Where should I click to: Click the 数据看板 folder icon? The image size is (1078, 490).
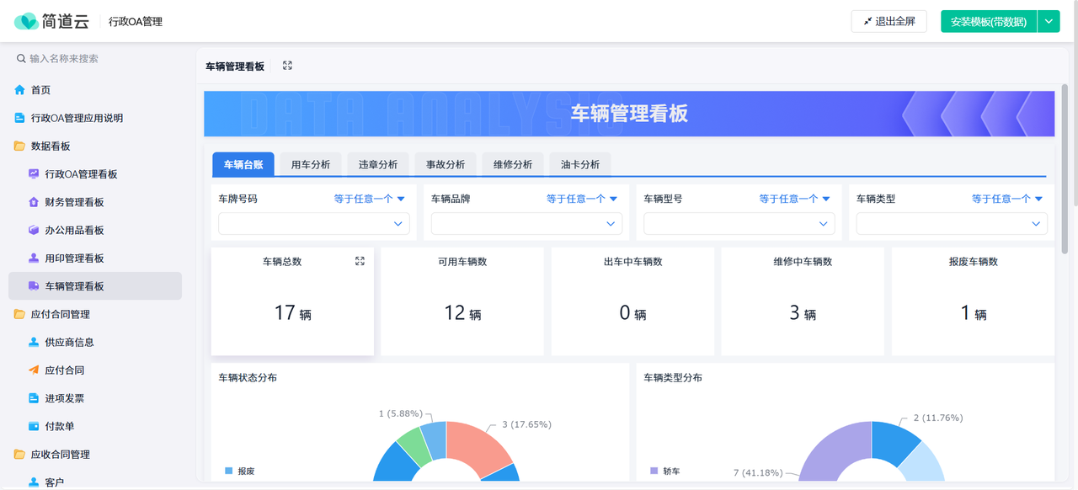[19, 146]
